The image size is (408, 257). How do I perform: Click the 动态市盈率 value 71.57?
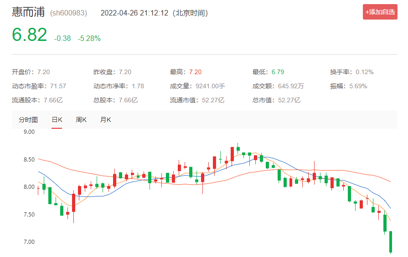pyautogui.click(x=58, y=86)
